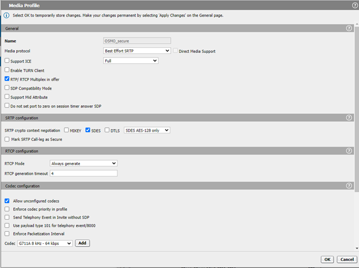
Task: Confirm changes with the OK button
Action: coord(327,259)
